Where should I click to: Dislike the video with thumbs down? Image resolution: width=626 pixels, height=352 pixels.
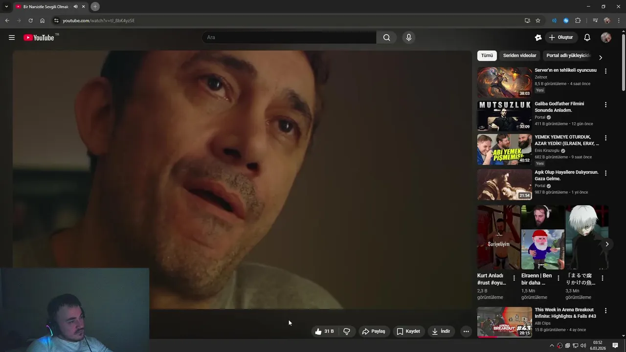(x=347, y=331)
